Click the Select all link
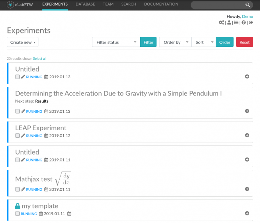The height and width of the screenshot is (223, 260). (40, 59)
